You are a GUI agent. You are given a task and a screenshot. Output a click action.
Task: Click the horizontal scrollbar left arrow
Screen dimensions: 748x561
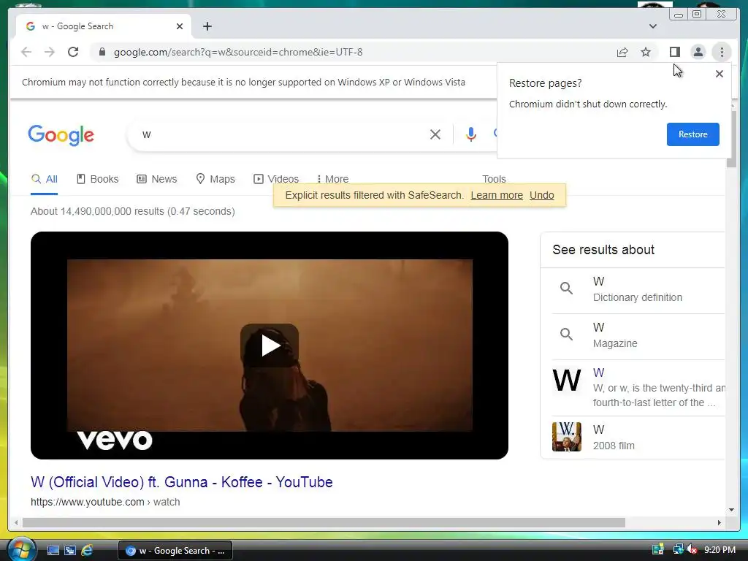pyautogui.click(x=16, y=523)
